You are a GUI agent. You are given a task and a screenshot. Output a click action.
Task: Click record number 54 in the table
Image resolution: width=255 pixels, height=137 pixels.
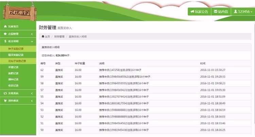click(x=42, y=103)
